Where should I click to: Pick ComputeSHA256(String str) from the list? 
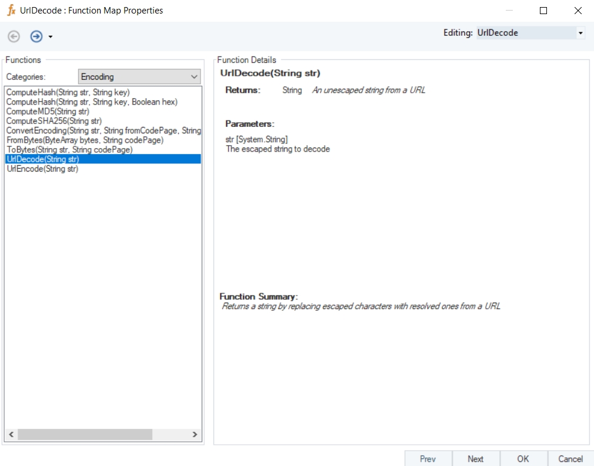[54, 121]
